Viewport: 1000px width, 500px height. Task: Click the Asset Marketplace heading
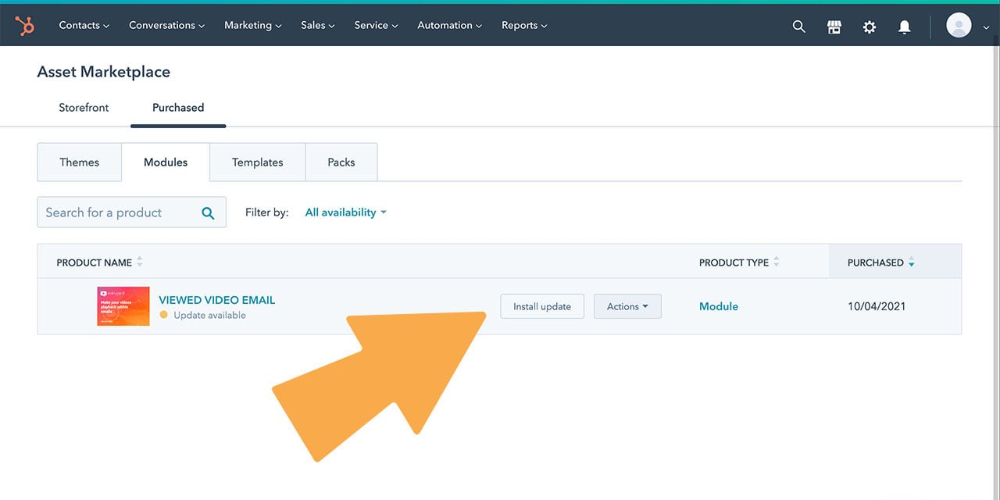click(104, 72)
